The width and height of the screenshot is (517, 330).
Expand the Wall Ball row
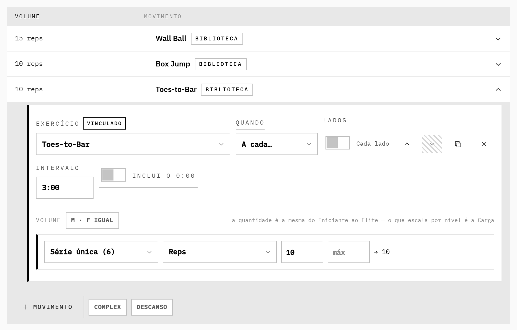(498, 39)
